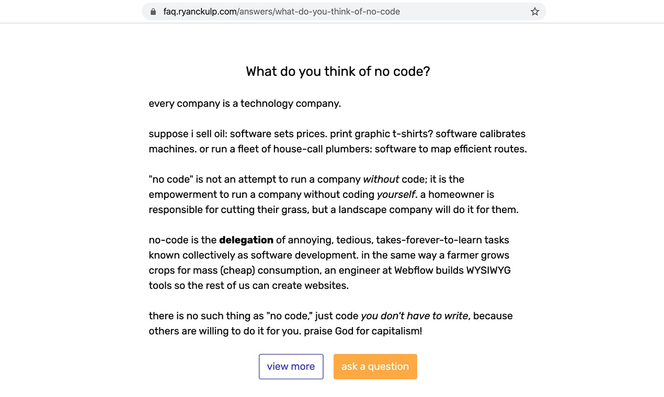
Task: Click the italic word "without"
Action: [381, 179]
